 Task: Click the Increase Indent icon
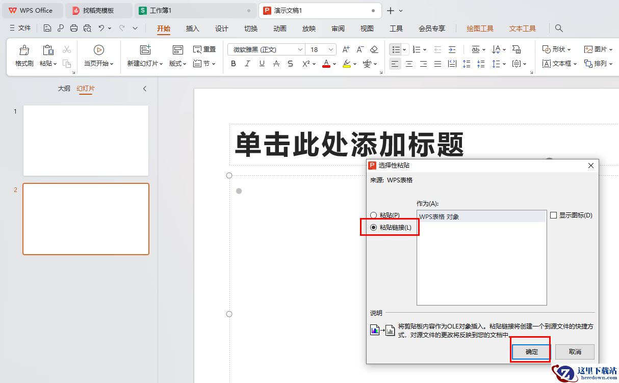tap(452, 49)
